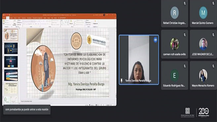Click JOSE WAGNER's profile photo
This screenshot has height=122, width=217.
coord(203,44)
